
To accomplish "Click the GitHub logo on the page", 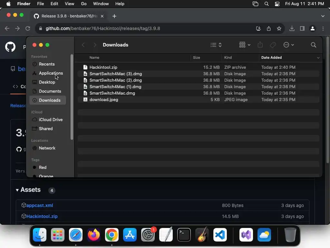I will [x=10, y=46].
